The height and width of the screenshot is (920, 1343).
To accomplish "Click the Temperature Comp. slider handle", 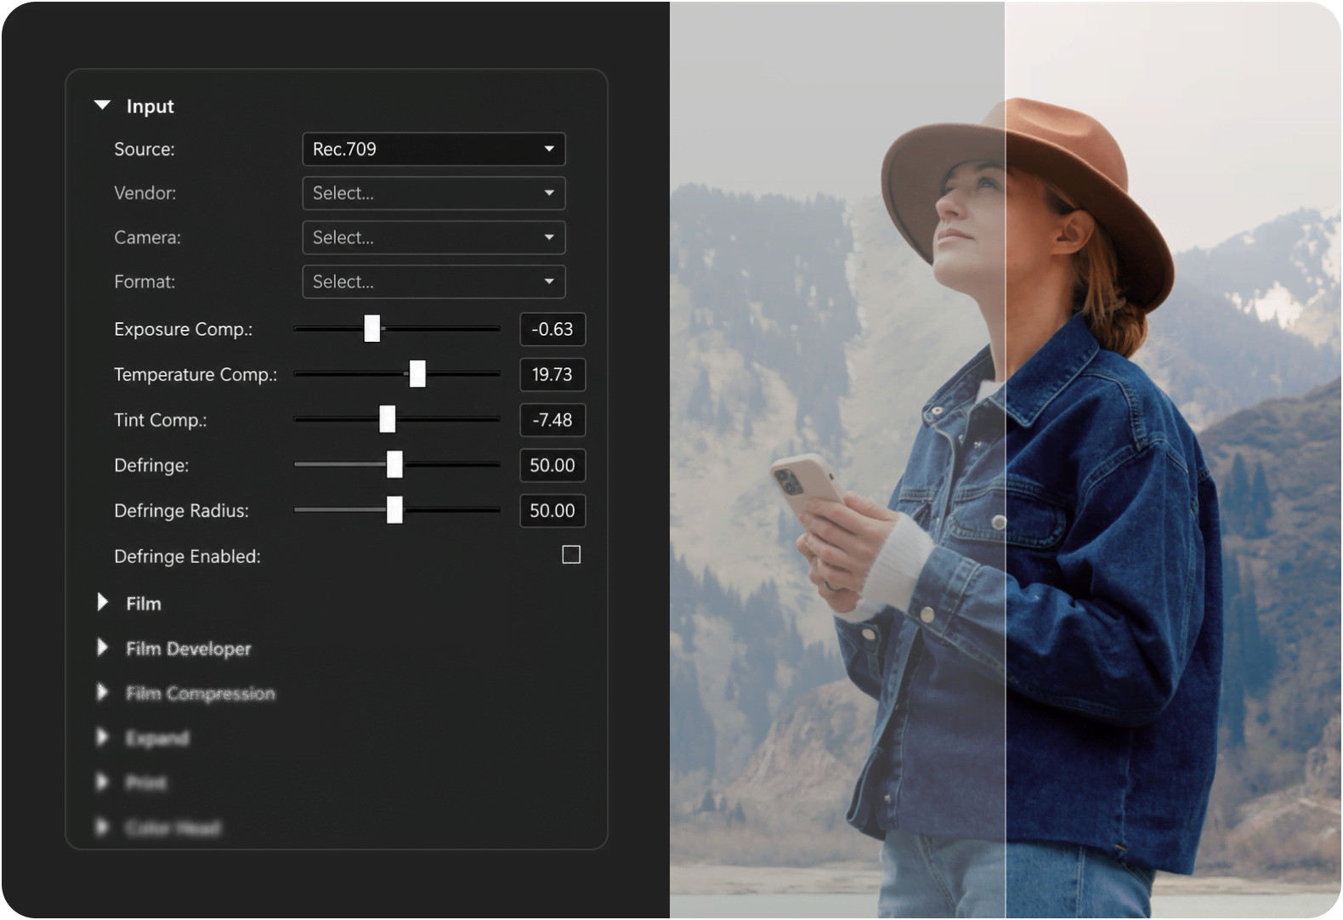I will coord(417,373).
